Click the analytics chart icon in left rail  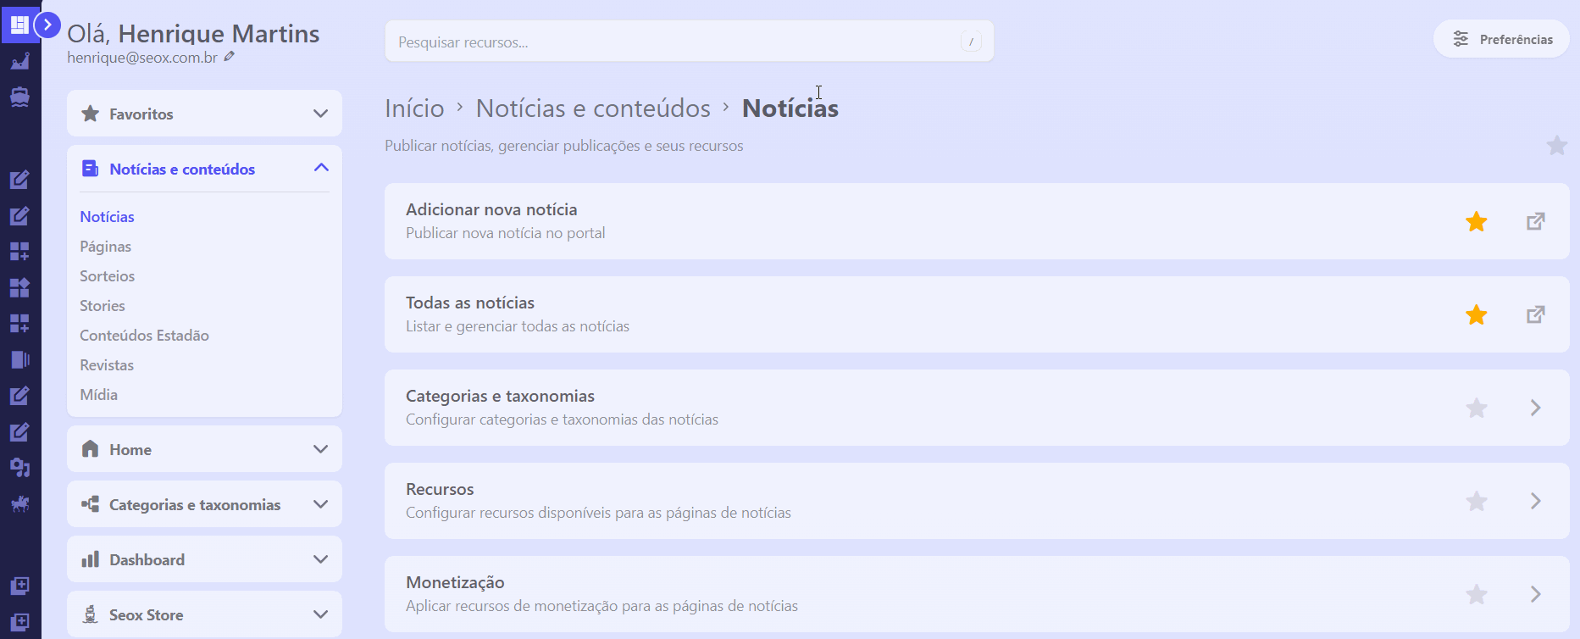coord(19,61)
